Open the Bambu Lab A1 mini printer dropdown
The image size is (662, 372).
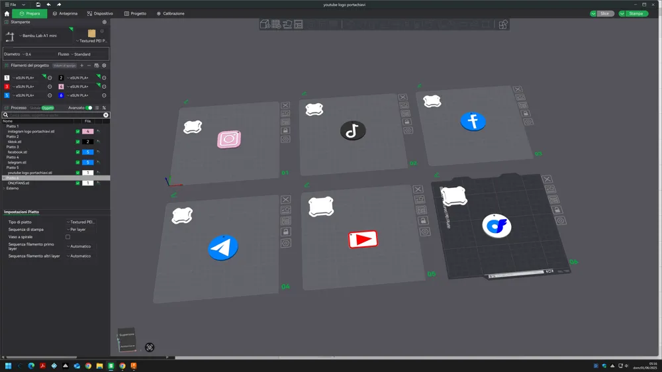38,36
